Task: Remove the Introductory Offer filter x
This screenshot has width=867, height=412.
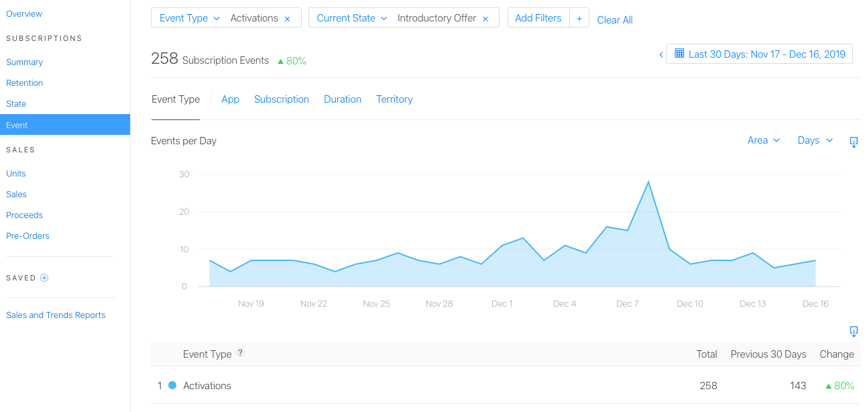Action: click(485, 19)
